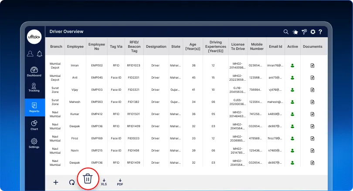
Task: Click employee number EMP045
Action: 97,78
